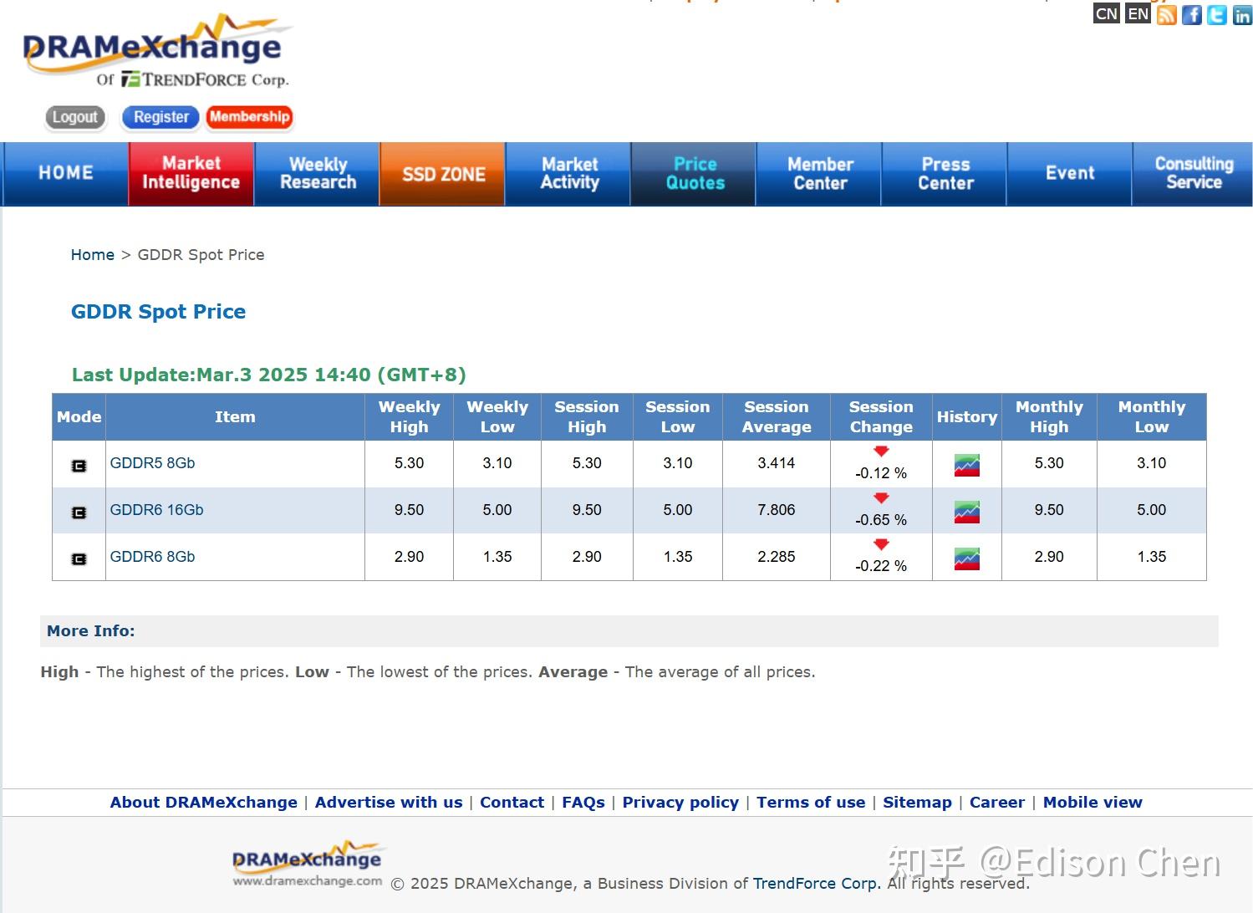This screenshot has height=913, width=1253.
Task: Click the GDDR Spot Price page heading
Action: [158, 312]
